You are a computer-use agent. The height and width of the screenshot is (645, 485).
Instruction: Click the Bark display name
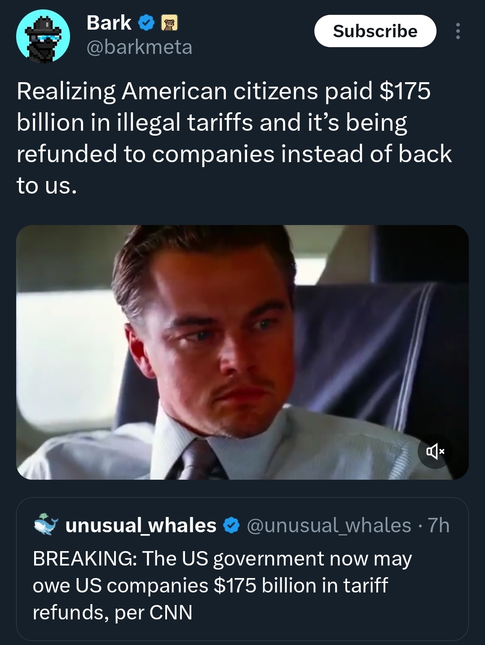pos(109,22)
